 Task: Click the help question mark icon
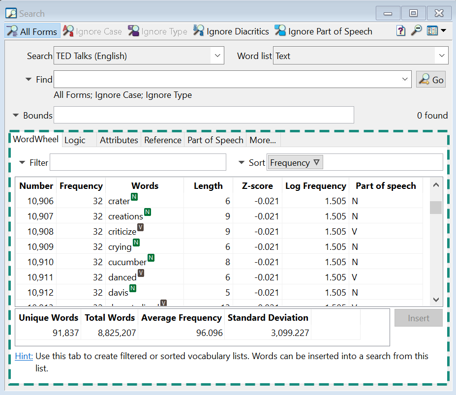[x=401, y=31]
